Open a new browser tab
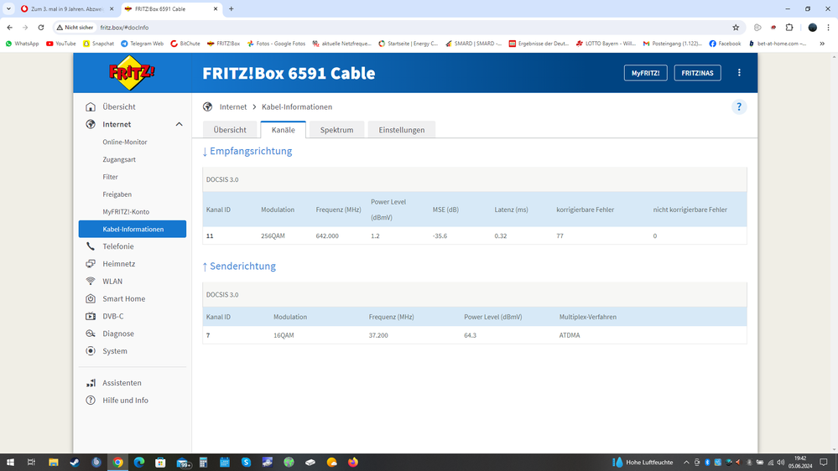Image resolution: width=838 pixels, height=471 pixels. 231,8
